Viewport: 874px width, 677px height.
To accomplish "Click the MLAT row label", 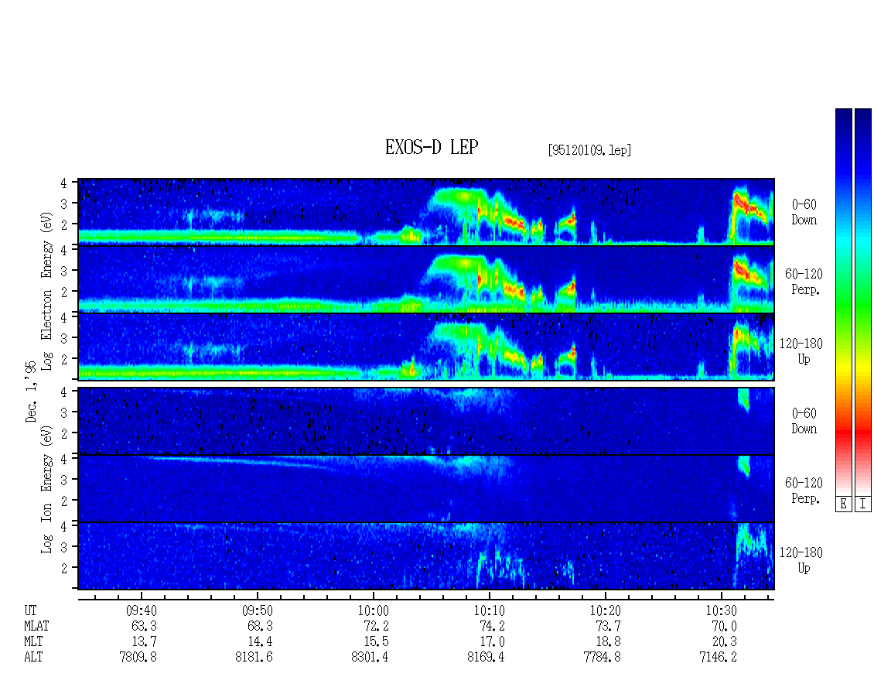I will pyautogui.click(x=36, y=626).
